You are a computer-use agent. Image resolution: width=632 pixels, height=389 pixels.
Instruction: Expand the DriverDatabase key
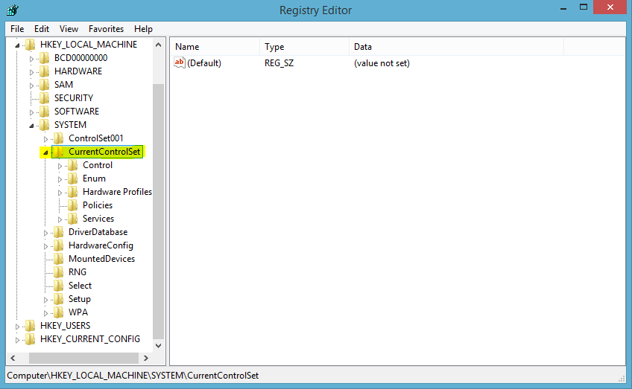45,233
